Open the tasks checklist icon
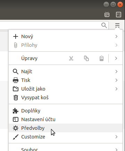Image resolution: width=125 pixels, height=151 pixels. [118, 15]
